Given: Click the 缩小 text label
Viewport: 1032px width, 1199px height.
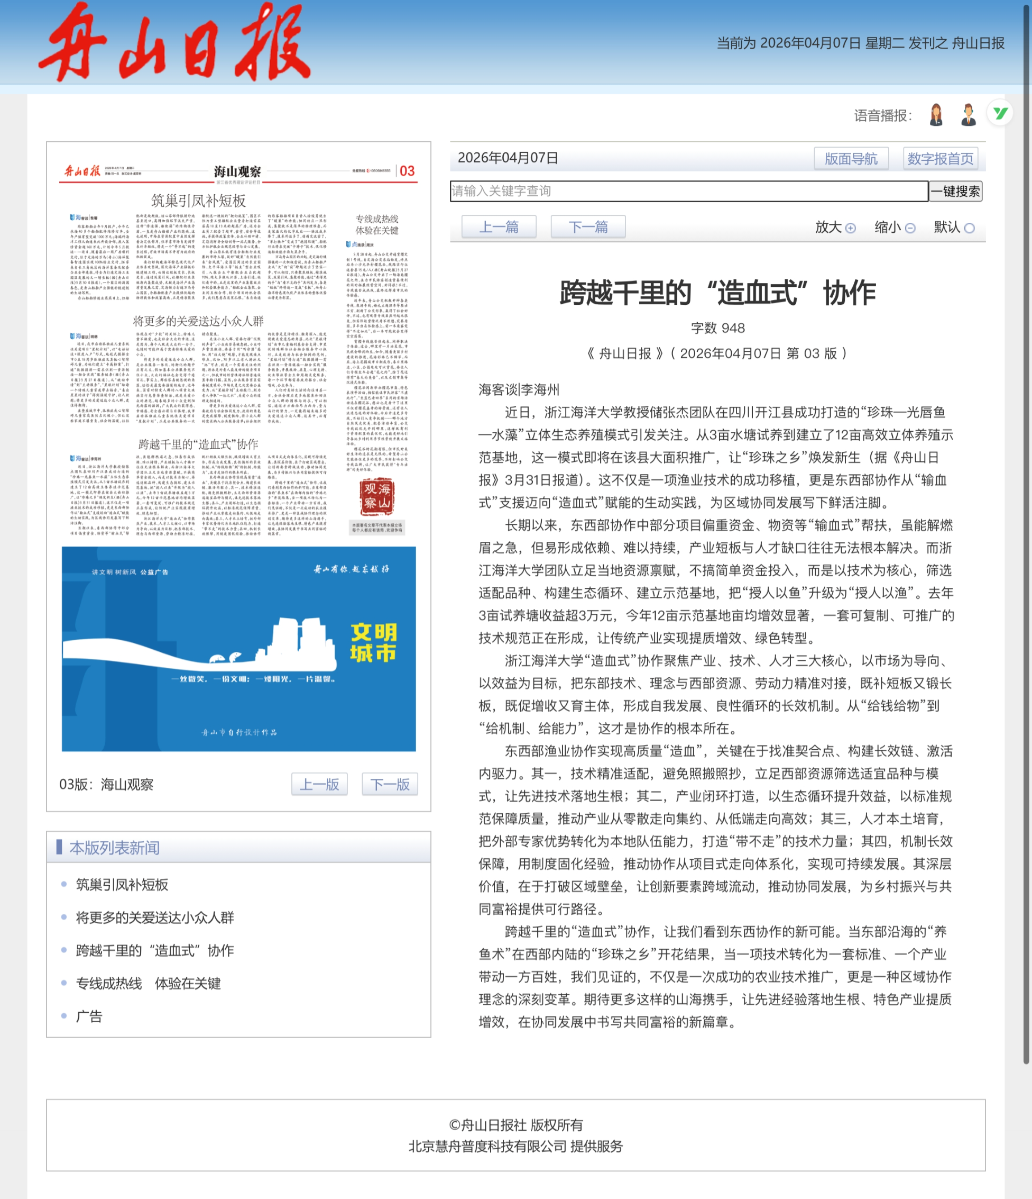Looking at the screenshot, I should click(x=888, y=228).
